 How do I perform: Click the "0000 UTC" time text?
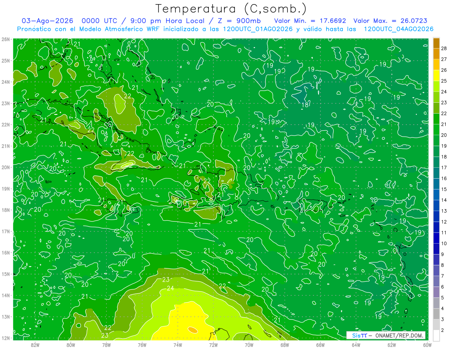pos(100,21)
